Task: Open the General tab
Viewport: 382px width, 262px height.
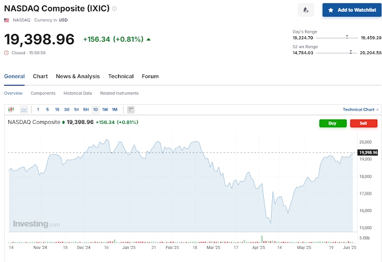Action: point(14,76)
